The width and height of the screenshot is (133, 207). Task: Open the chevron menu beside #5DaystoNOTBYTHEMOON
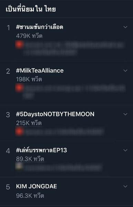[125, 114]
